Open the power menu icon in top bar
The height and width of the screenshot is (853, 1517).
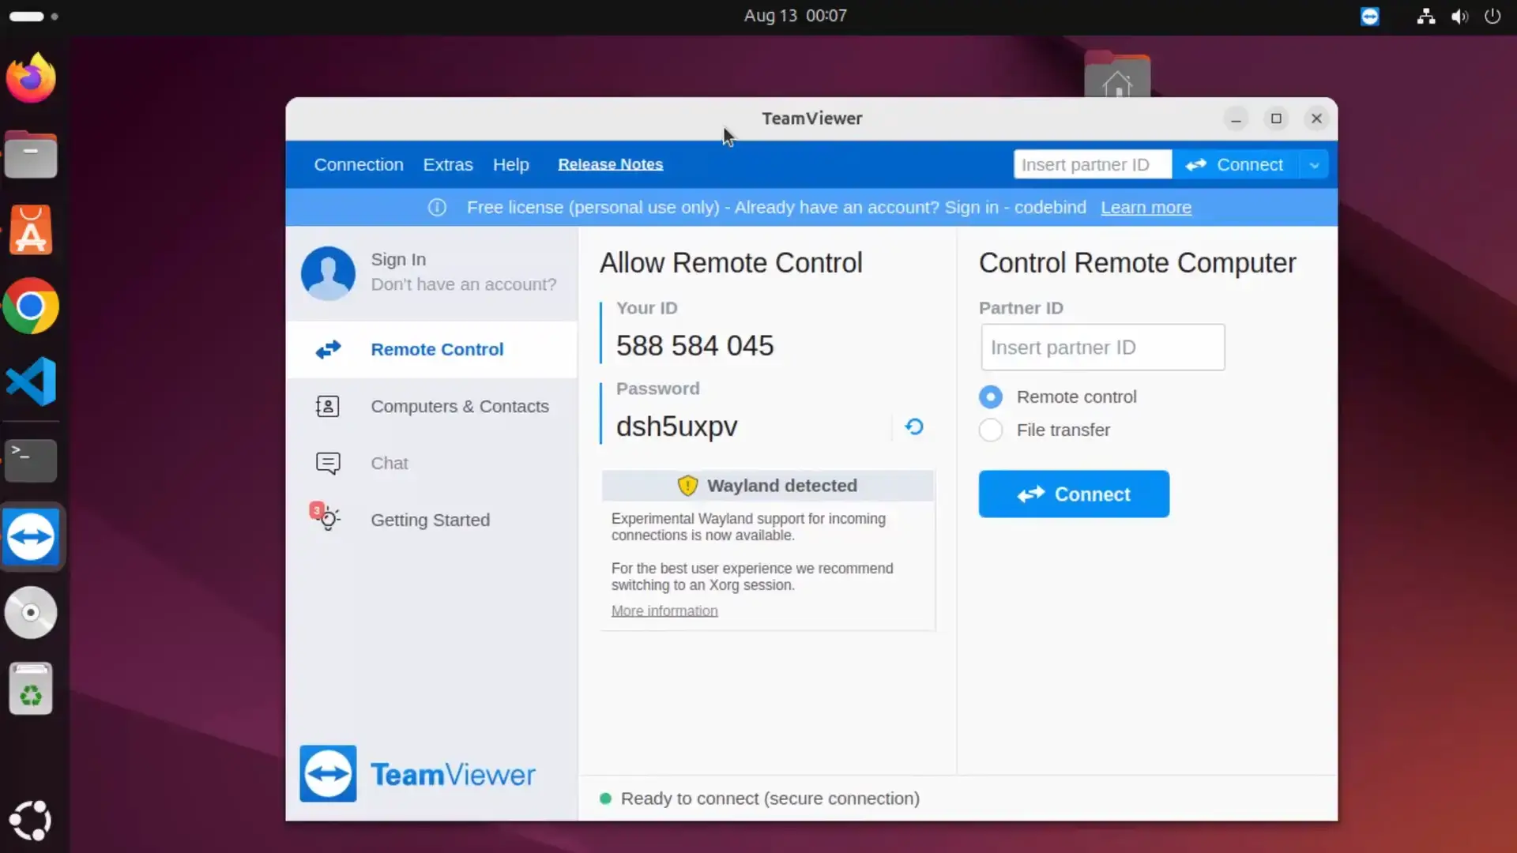click(x=1493, y=16)
